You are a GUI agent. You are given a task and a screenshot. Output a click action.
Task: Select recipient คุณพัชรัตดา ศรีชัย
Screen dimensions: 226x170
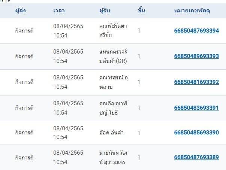(x=112, y=31)
